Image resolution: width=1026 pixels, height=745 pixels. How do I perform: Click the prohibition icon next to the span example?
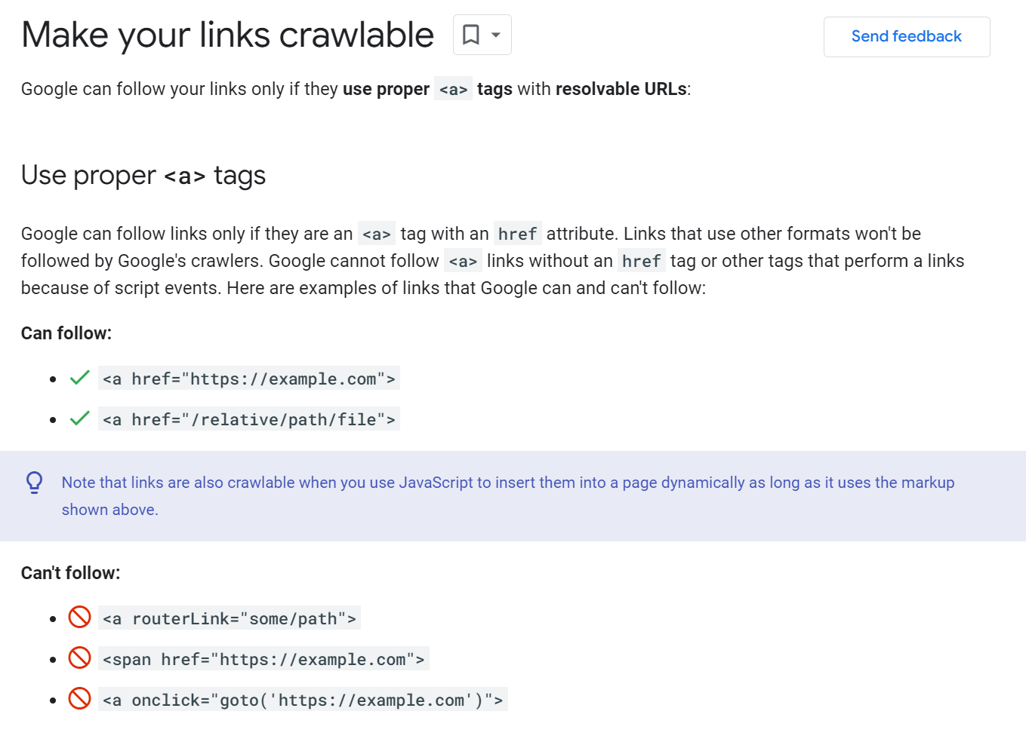[x=79, y=658]
